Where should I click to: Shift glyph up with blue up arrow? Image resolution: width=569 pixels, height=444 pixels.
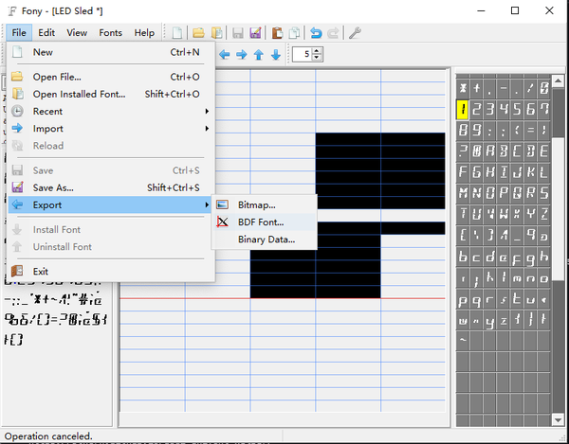[x=258, y=55]
